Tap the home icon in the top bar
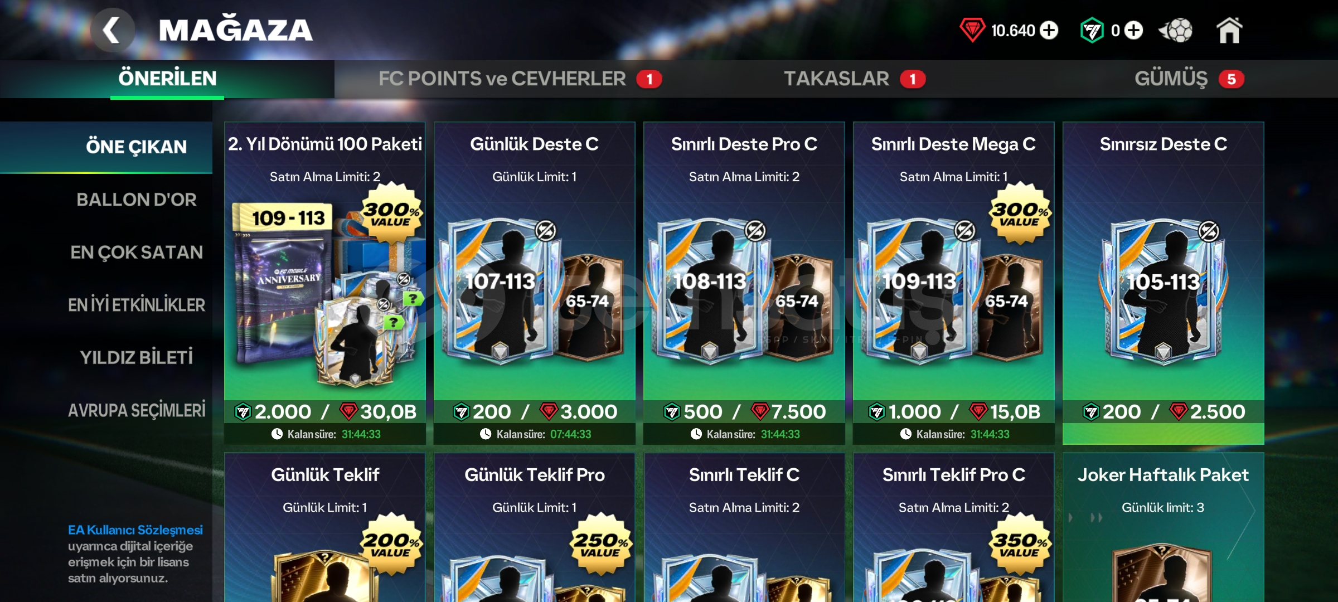 pos(1229,30)
